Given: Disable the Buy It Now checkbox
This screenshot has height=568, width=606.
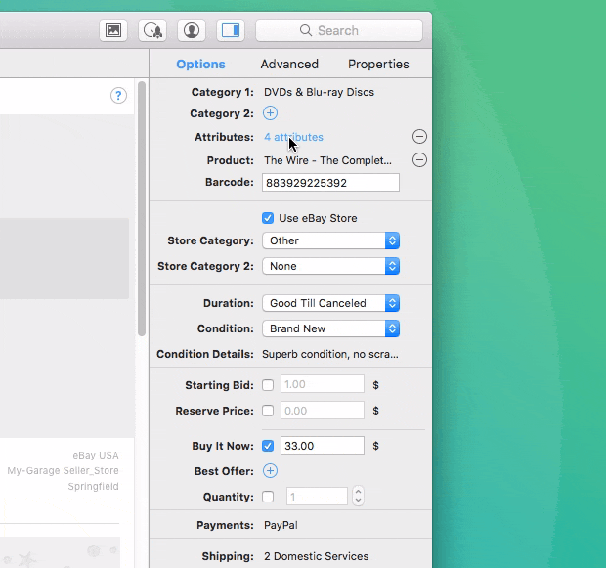Looking at the screenshot, I should 268,446.
